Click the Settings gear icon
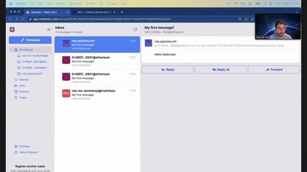 tap(16, 146)
